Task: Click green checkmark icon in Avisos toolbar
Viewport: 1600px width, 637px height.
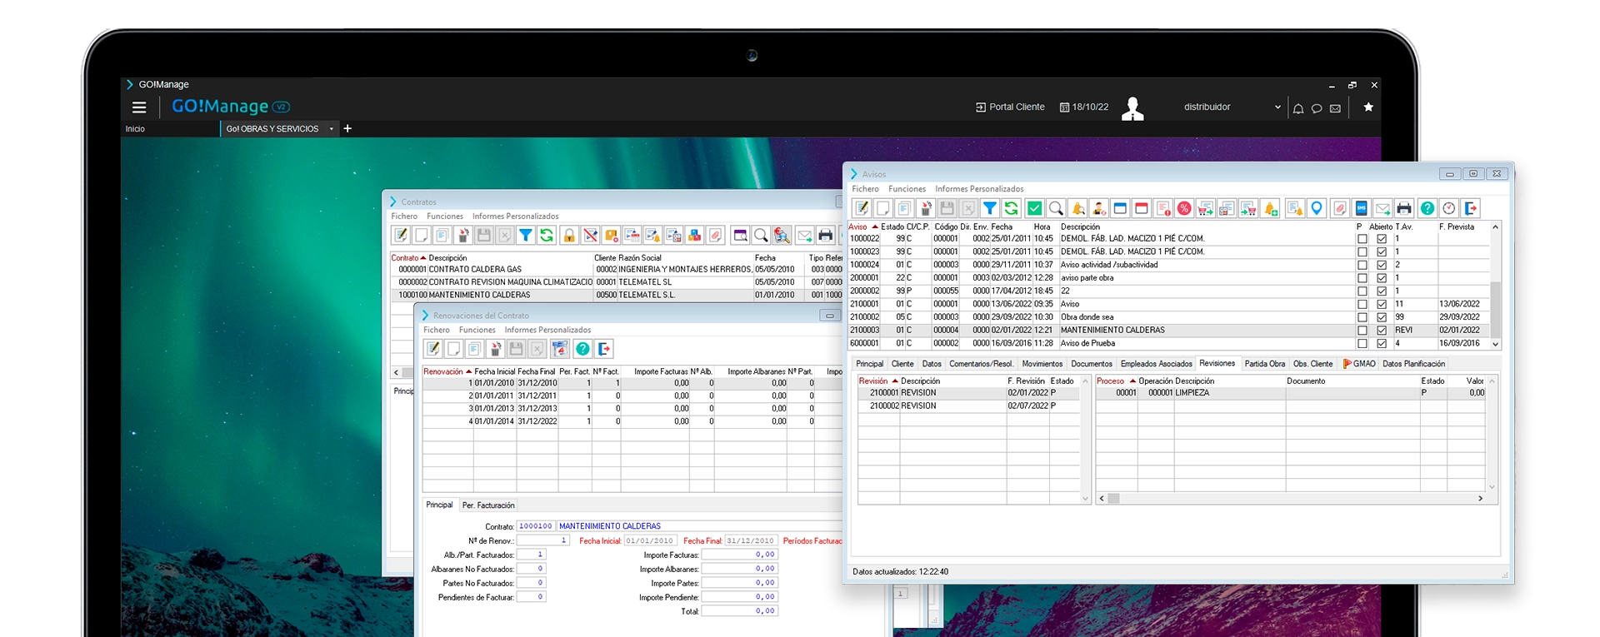Action: tap(1034, 208)
